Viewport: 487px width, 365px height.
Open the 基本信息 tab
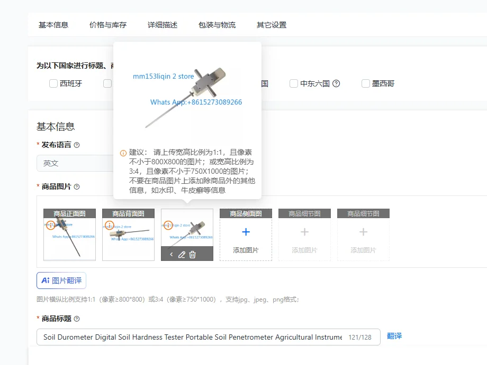pos(53,25)
